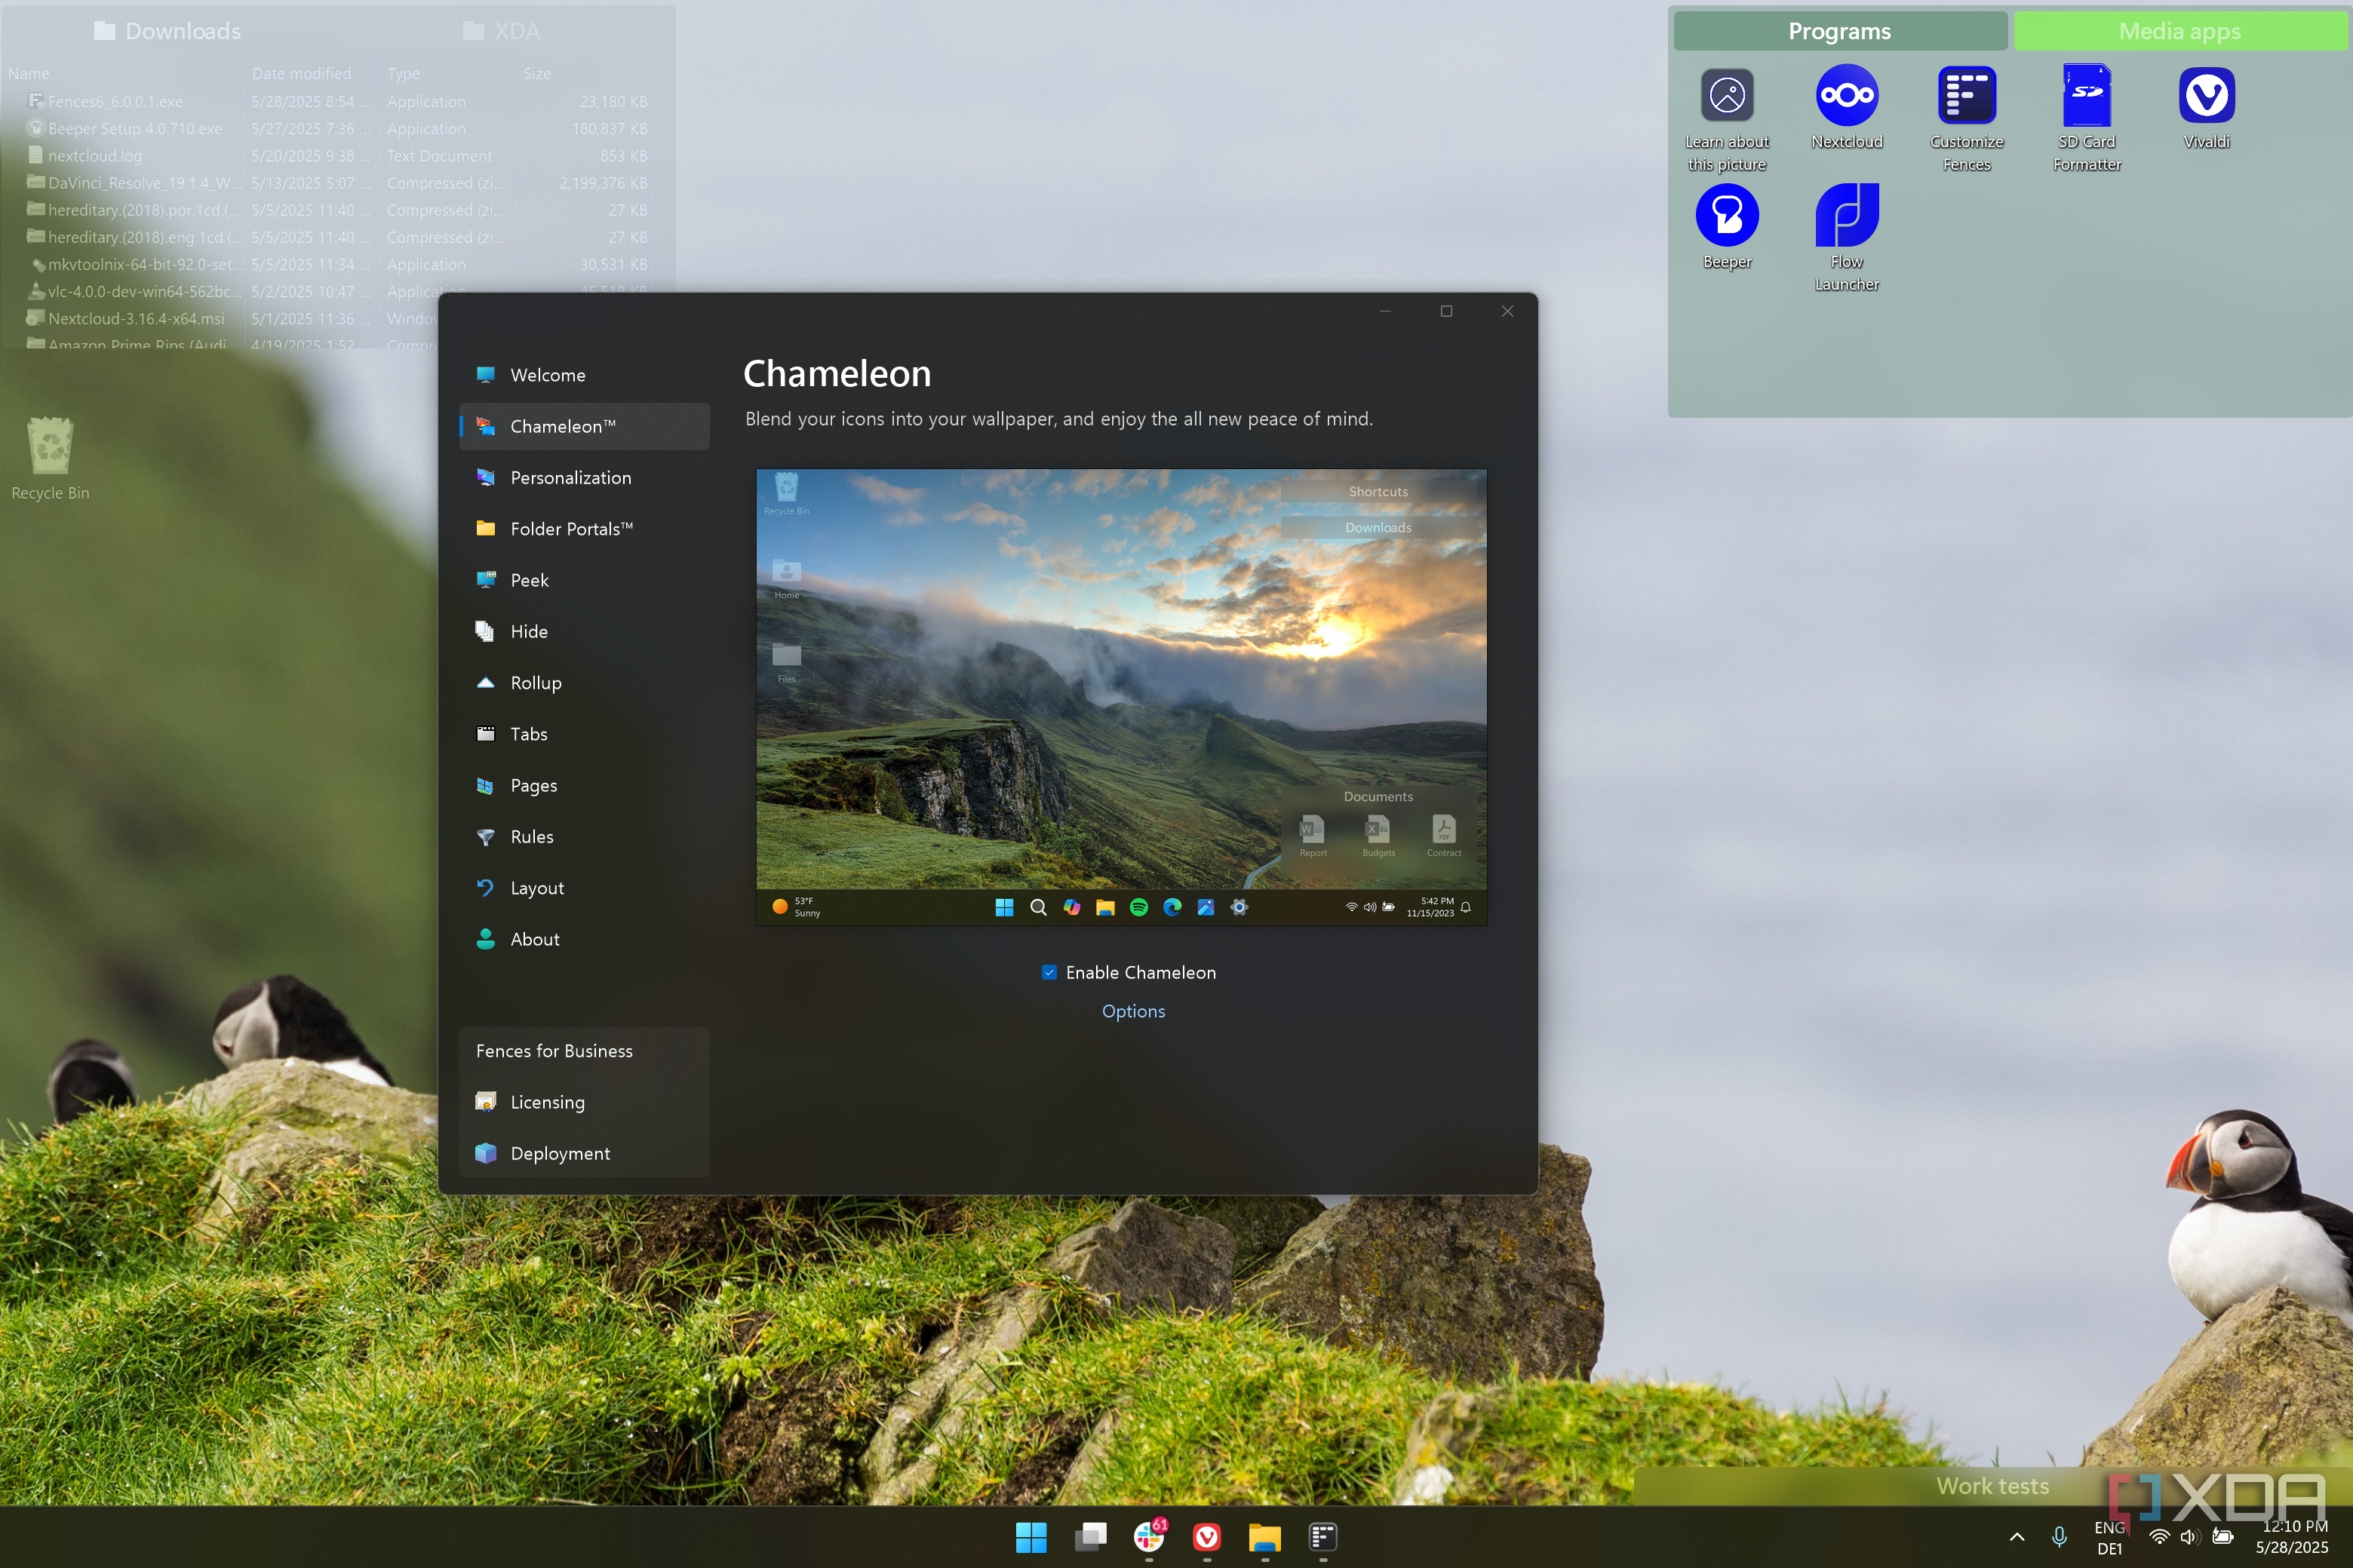Image resolution: width=2353 pixels, height=1568 pixels.
Task: Switch to the Media apps fence tab
Action: point(2180,31)
